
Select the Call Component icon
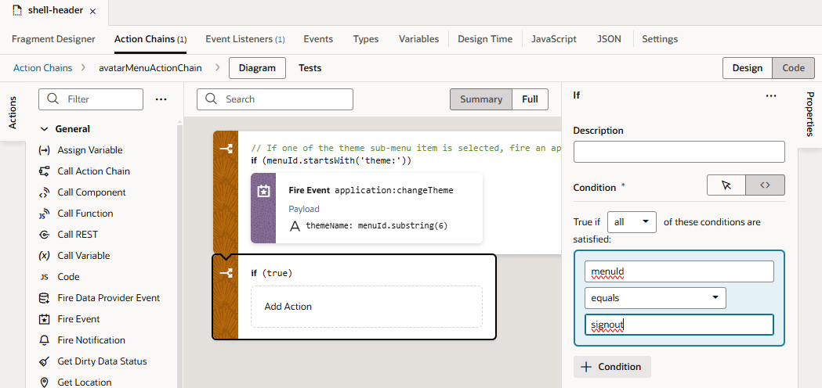(44, 192)
